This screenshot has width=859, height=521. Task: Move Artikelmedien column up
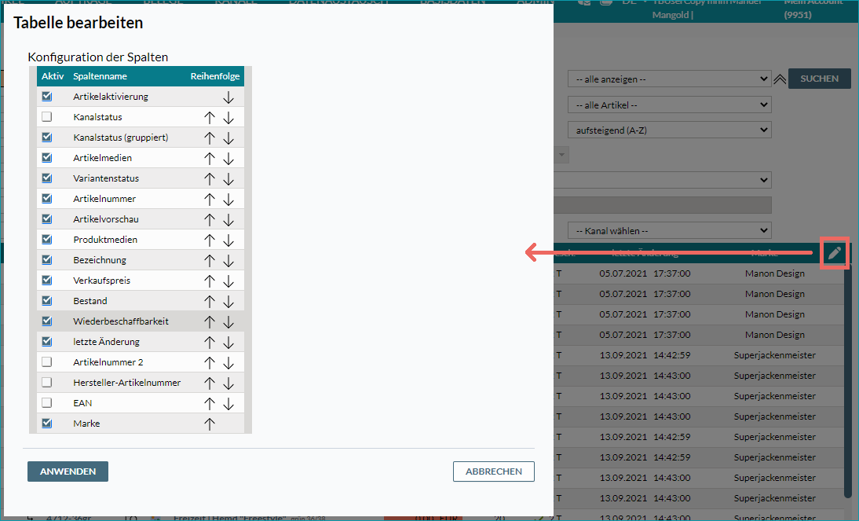(210, 159)
